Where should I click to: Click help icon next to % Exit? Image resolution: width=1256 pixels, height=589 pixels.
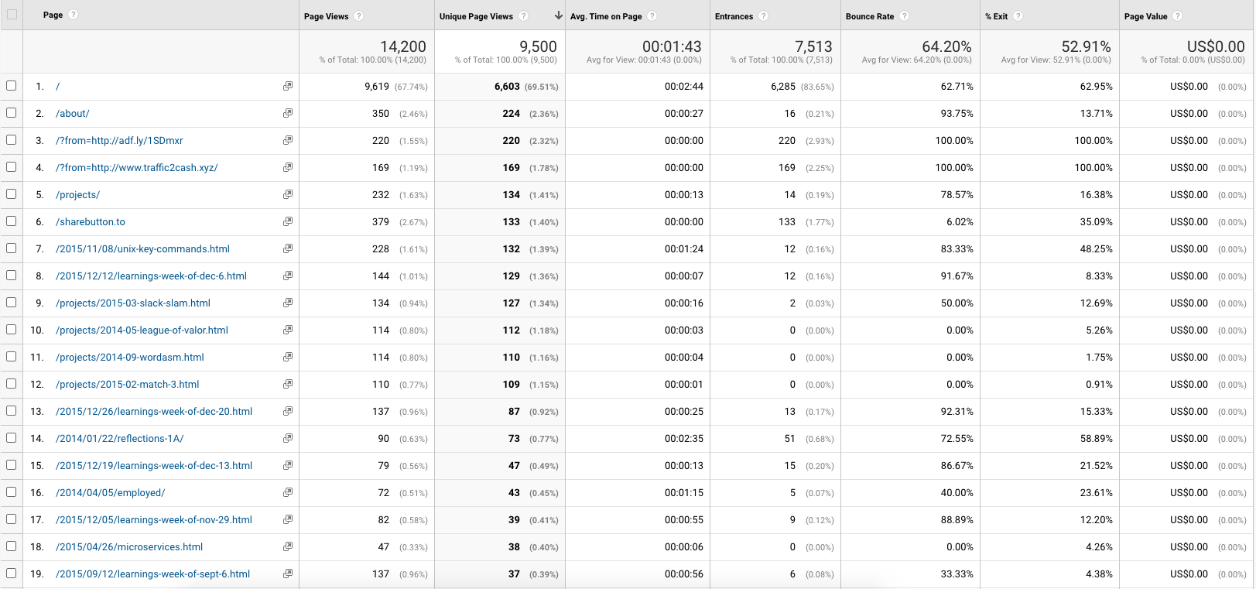1018,16
